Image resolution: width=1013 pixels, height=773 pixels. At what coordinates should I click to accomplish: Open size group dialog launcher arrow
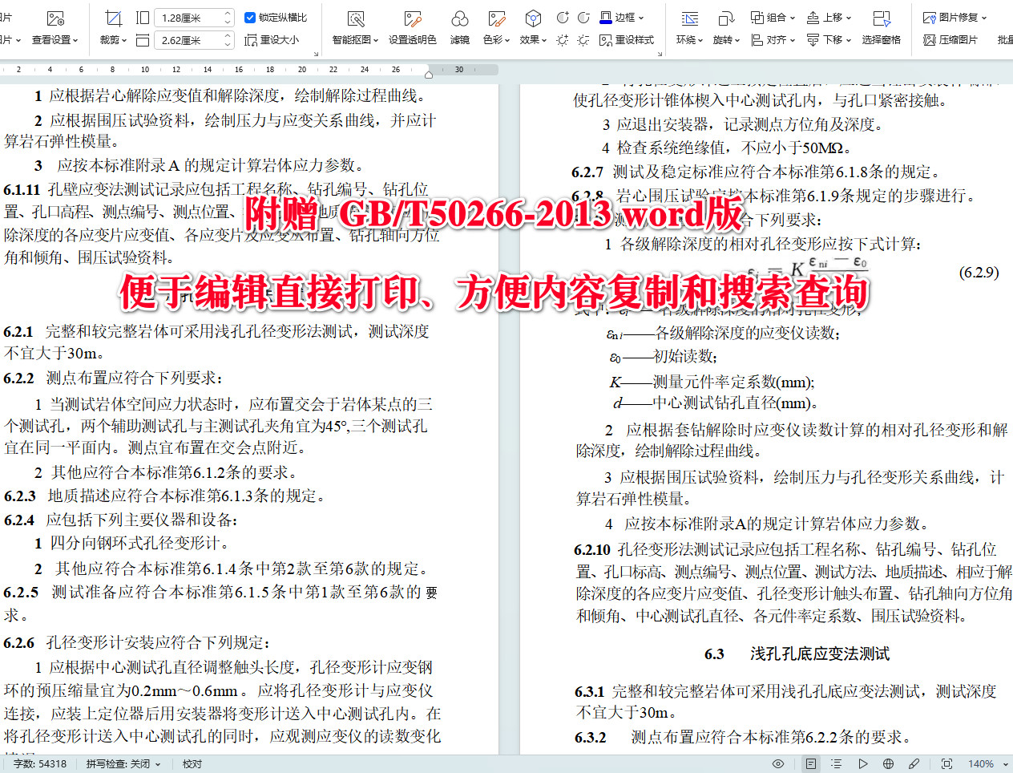click(x=316, y=54)
